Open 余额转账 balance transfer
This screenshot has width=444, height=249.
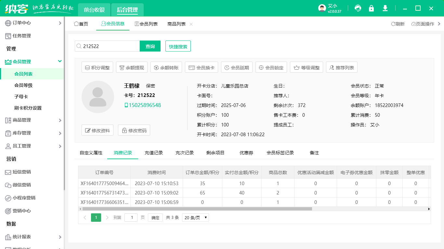(x=166, y=67)
